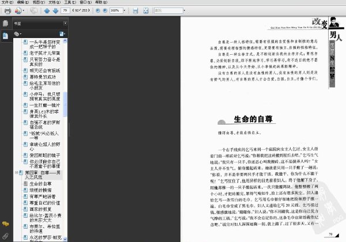Go to previous page with the up arrow

(47, 10)
